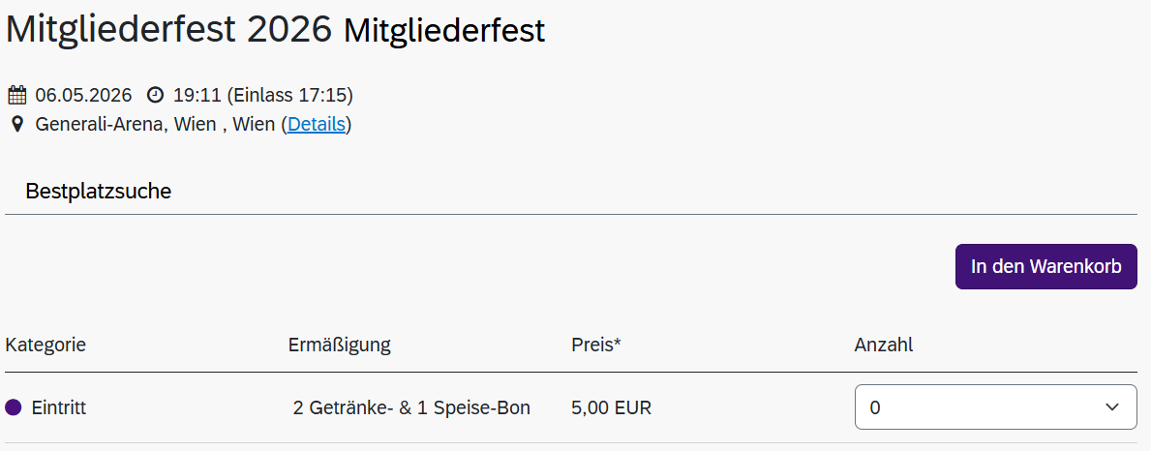Click the 5,00 EUR price
Screen dimensions: 1151x451
611,407
